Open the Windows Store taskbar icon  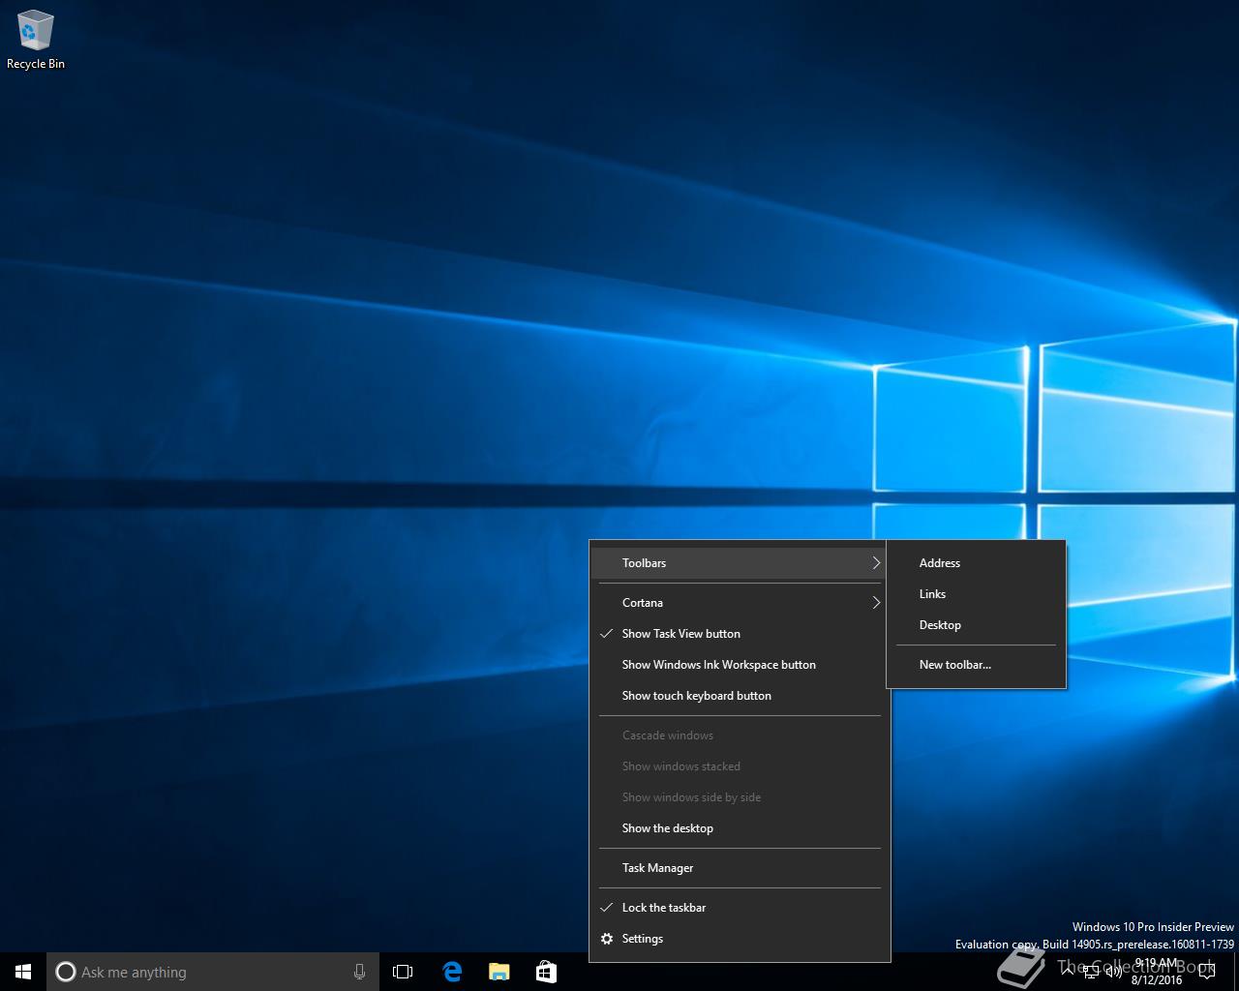546,972
